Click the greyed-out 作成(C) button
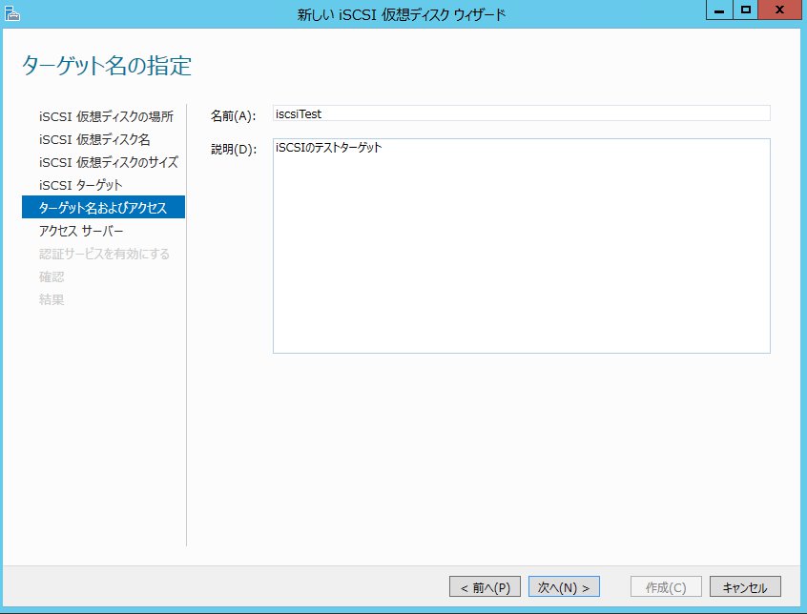Screen dimensions: 807x614 tap(666, 586)
